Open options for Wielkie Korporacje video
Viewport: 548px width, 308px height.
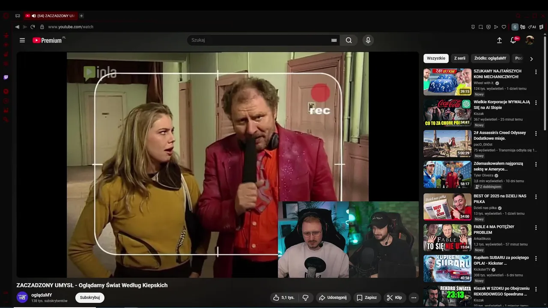(x=536, y=103)
